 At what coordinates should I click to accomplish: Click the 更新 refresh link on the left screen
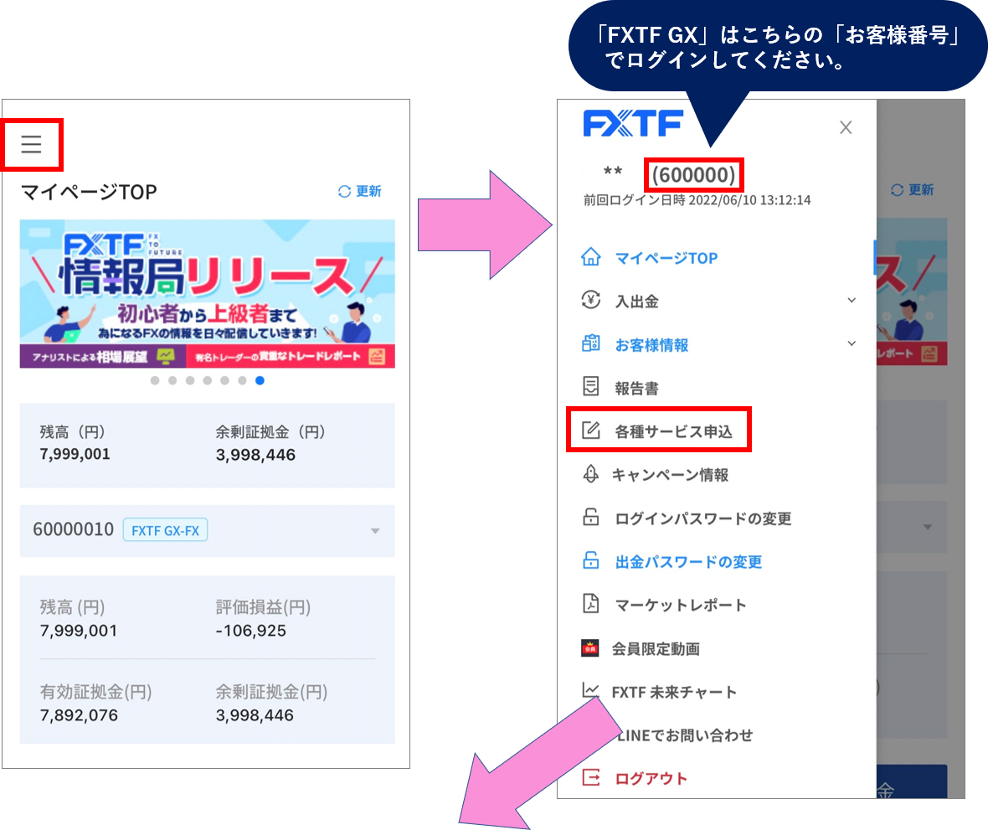(x=360, y=191)
